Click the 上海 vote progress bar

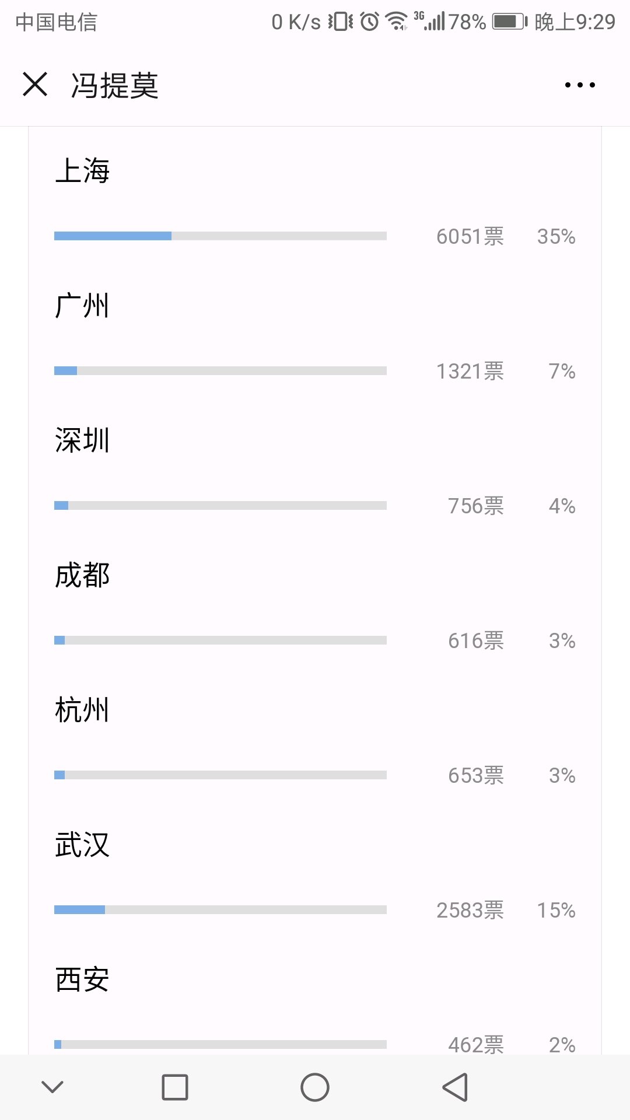point(220,236)
